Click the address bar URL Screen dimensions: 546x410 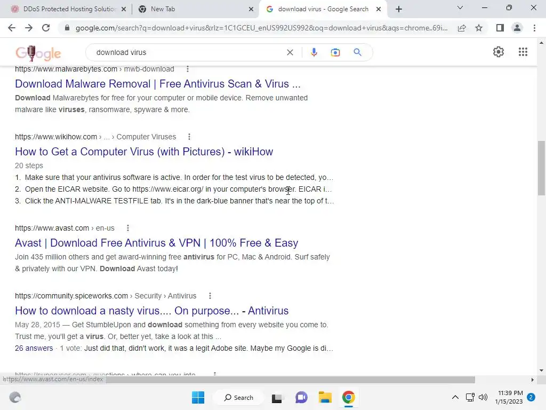tap(261, 28)
